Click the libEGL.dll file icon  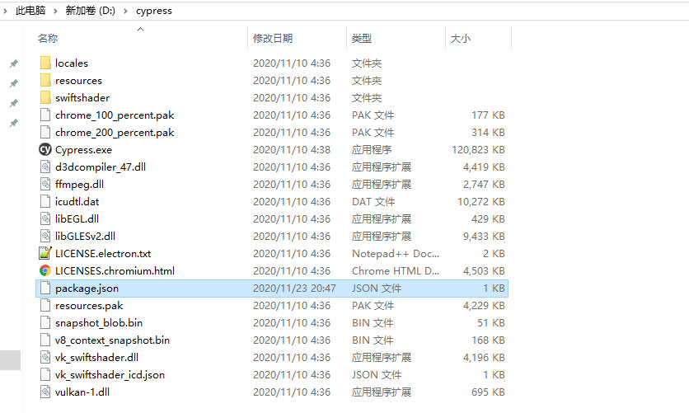click(45, 218)
